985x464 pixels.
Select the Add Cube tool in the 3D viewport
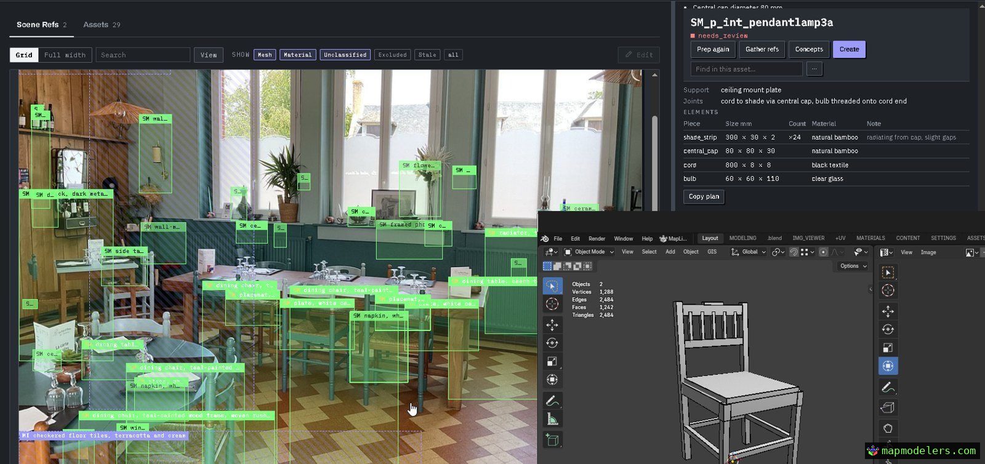coord(552,439)
